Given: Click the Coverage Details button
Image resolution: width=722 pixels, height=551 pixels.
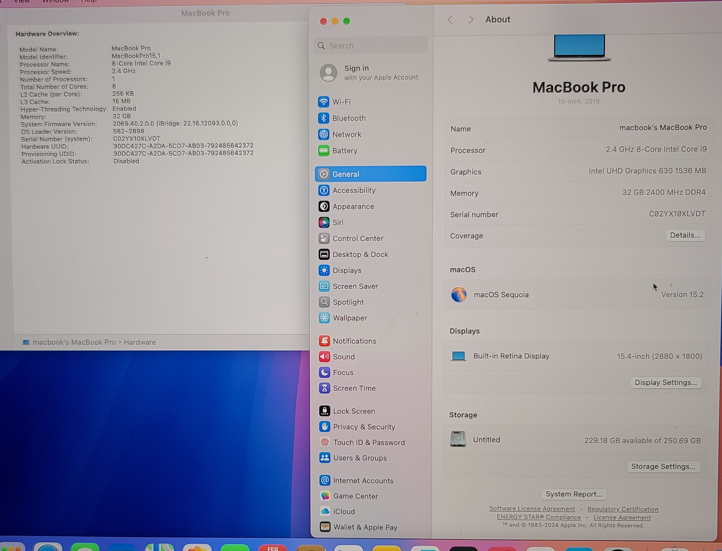Looking at the screenshot, I should point(685,235).
